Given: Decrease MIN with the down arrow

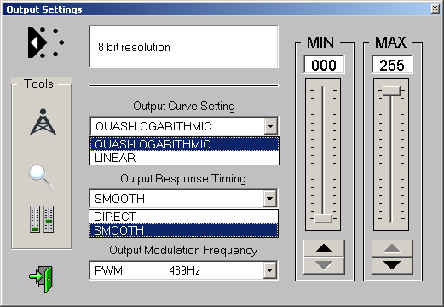Looking at the screenshot, I should (x=324, y=265).
